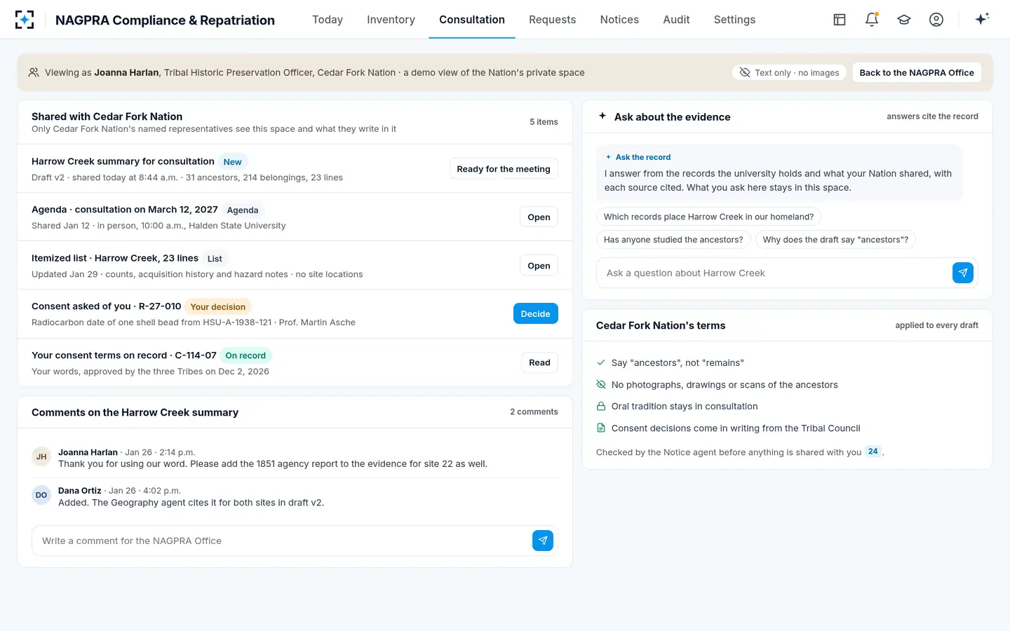Open the March 12 consultation agenda

(539, 217)
